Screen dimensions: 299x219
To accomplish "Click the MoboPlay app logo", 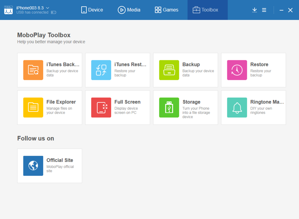I will [8, 10].
